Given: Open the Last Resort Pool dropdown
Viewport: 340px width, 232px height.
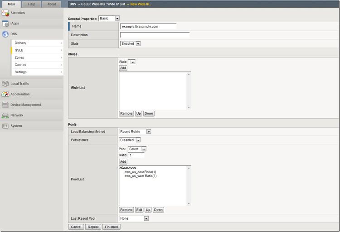Looking at the screenshot, I should (x=134, y=218).
